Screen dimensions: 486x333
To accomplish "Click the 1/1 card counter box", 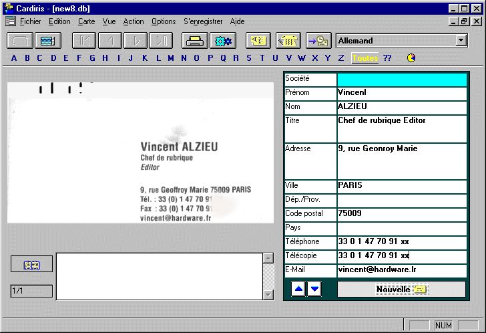I will [31, 291].
